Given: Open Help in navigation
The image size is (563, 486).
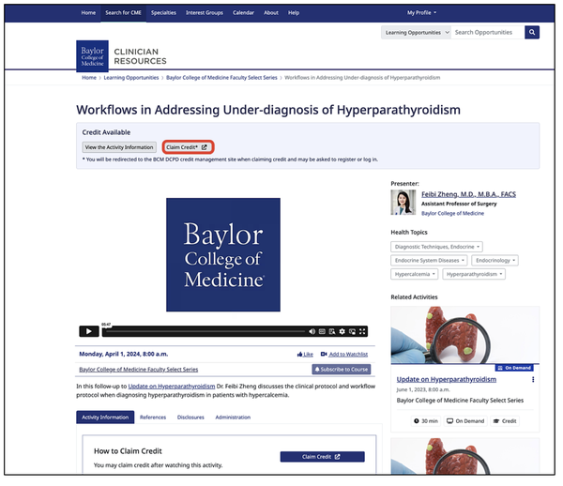Looking at the screenshot, I should tap(294, 12).
